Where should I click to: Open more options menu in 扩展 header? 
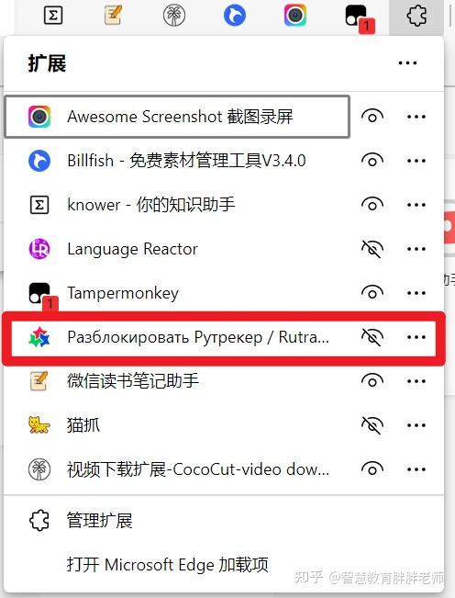click(x=407, y=63)
